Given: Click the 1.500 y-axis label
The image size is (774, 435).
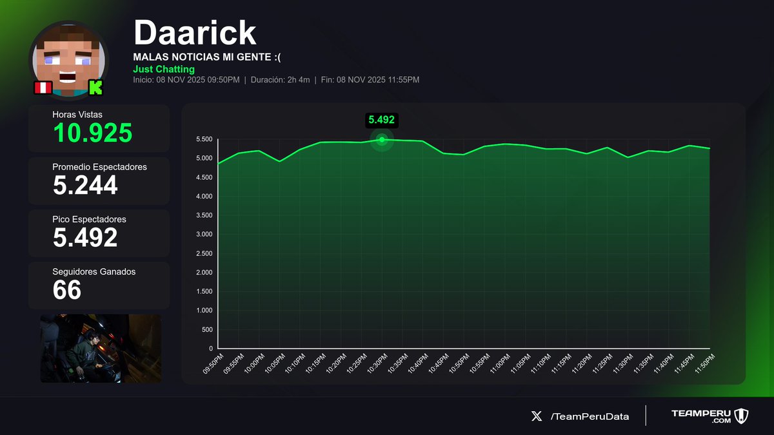Looking at the screenshot, I should (x=204, y=291).
